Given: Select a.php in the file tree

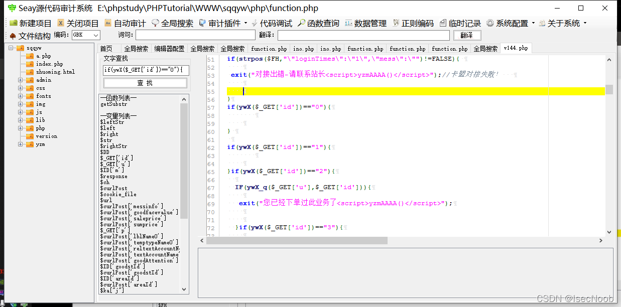Looking at the screenshot, I should (43, 56).
